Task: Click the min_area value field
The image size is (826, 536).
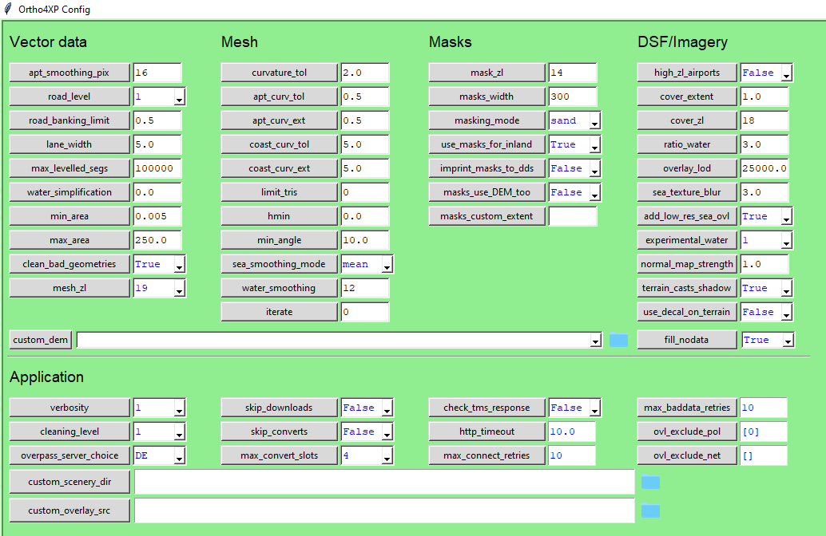Action: click(157, 216)
